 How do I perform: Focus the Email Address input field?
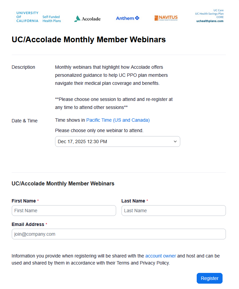[x=118, y=234]
